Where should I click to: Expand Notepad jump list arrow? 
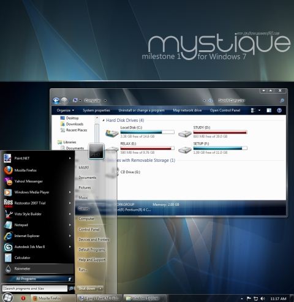point(70,225)
